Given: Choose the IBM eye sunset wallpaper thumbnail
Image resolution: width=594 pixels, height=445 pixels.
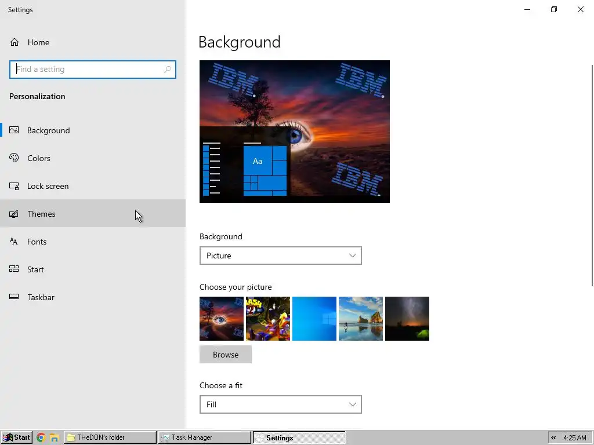Looking at the screenshot, I should click(x=222, y=319).
